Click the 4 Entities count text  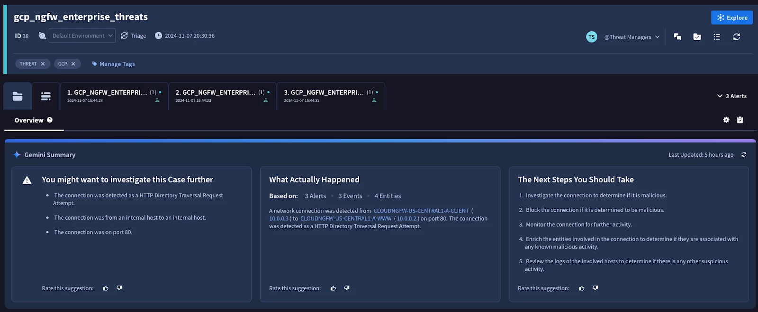388,196
